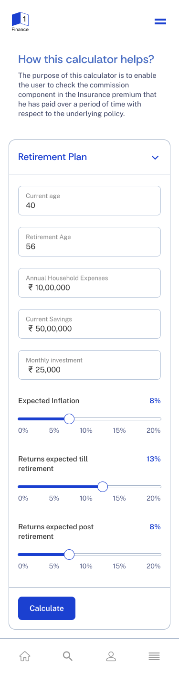Click the Retirement Plan section header
The height and width of the screenshot is (674, 179).
click(x=89, y=157)
